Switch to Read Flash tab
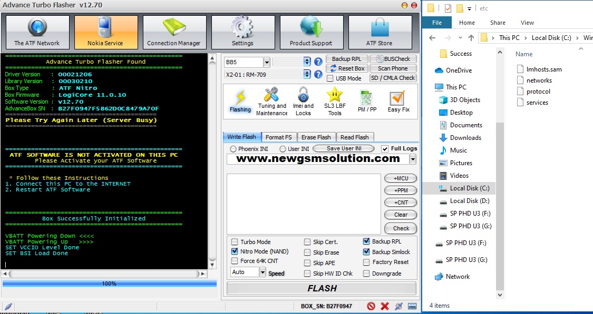This screenshot has height=314, width=593. pyautogui.click(x=355, y=137)
